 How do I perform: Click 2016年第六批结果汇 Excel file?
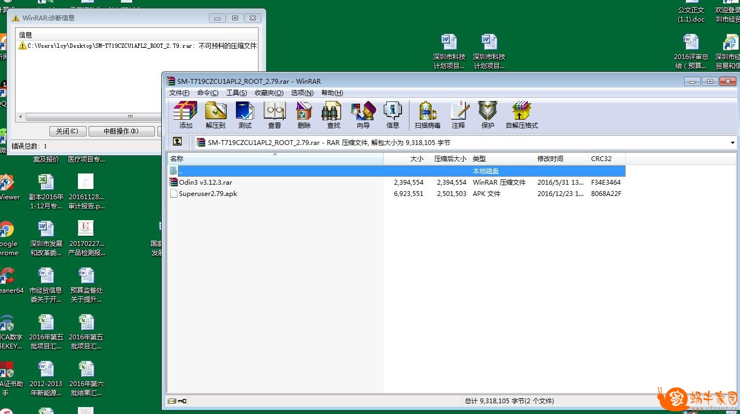86,379
